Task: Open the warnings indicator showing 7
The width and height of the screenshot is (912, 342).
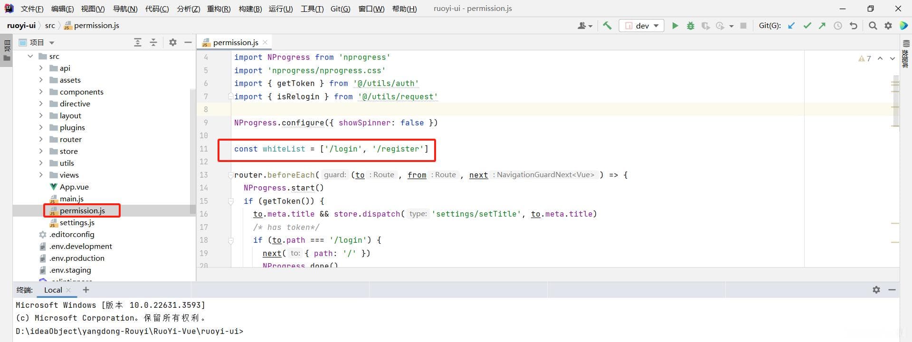Action: click(x=864, y=58)
